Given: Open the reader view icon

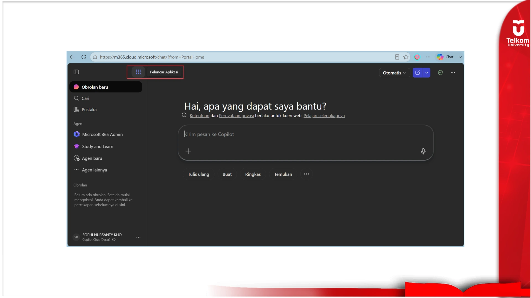Looking at the screenshot, I should tap(397, 57).
